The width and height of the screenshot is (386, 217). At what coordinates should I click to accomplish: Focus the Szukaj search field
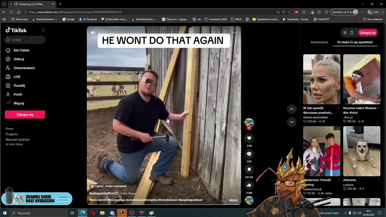(25, 40)
